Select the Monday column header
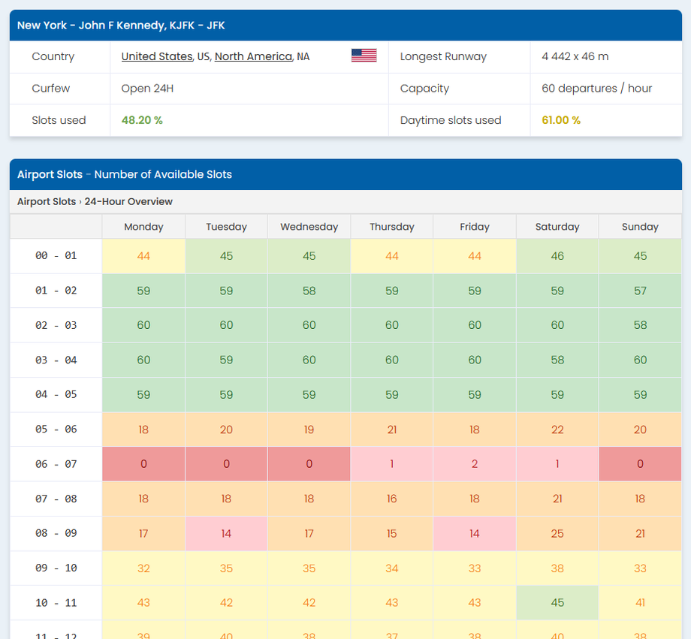The height and width of the screenshot is (639, 691). (143, 227)
